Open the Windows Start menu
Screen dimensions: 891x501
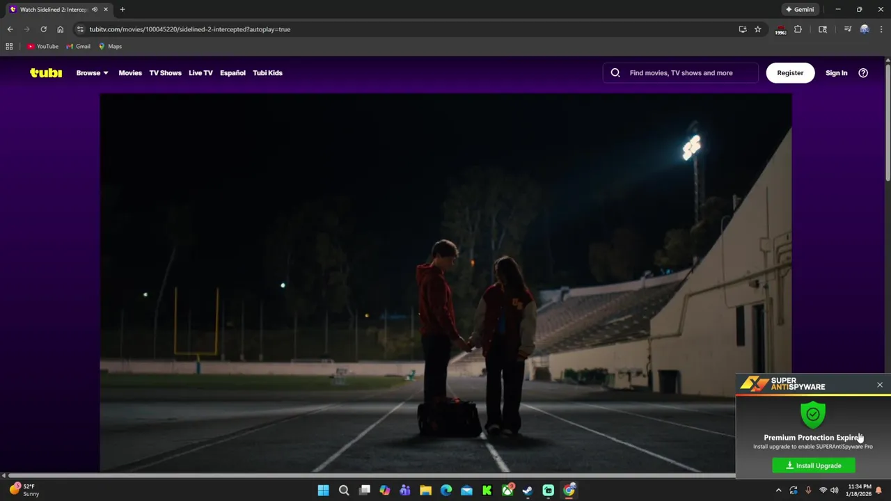[323, 491]
